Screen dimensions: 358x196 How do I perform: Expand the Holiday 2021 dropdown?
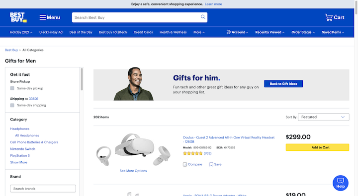(21, 32)
